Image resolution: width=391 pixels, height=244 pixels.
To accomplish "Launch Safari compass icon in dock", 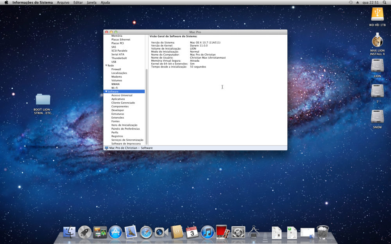I will click(146, 232).
